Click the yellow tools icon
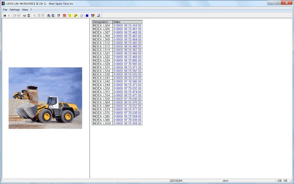 point(76,16)
